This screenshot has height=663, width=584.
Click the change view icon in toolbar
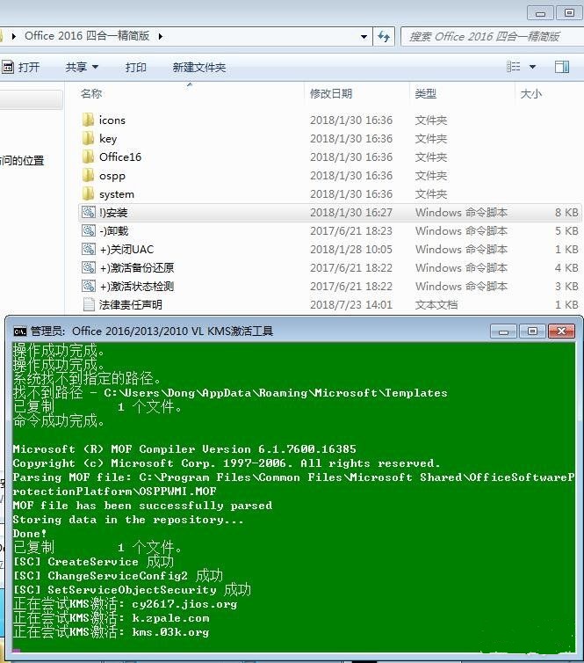point(514,67)
